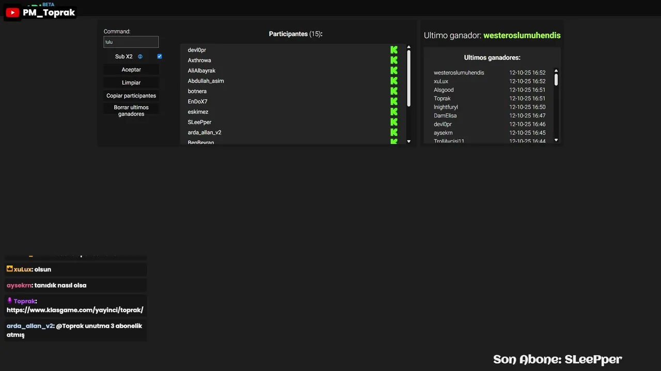The width and height of the screenshot is (661, 371).
Task: Click xuLux username in chat
Action: coord(23,269)
